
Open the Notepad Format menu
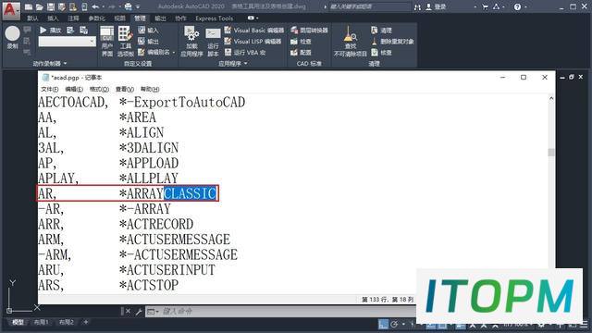(99, 89)
